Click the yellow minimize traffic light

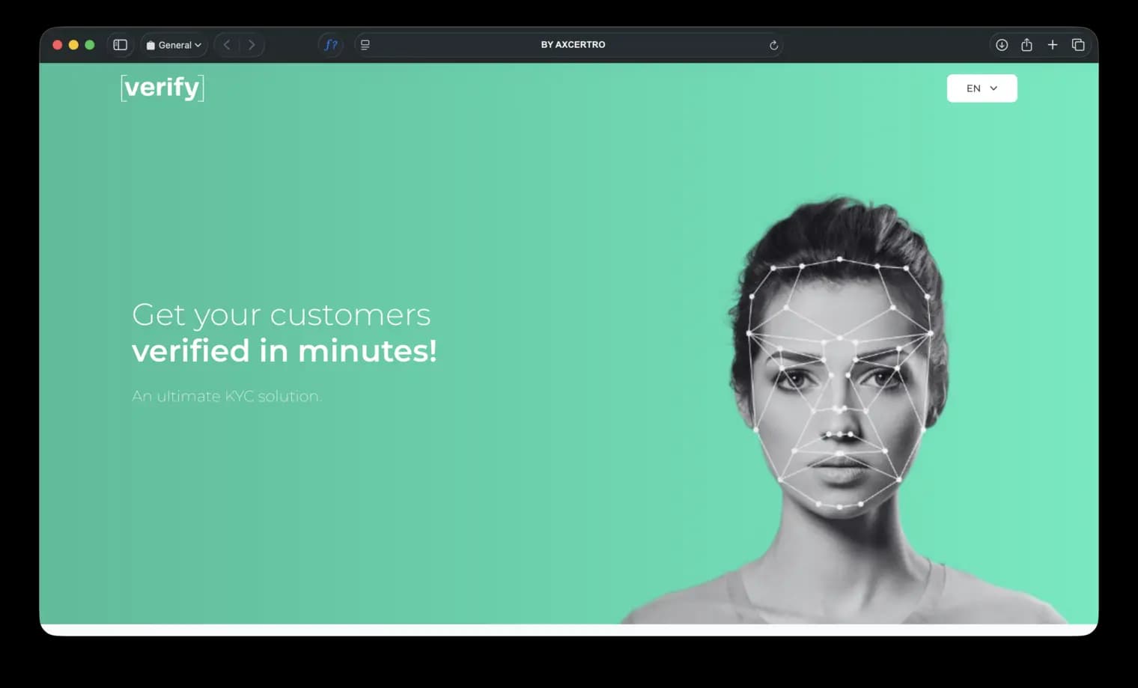tap(73, 44)
